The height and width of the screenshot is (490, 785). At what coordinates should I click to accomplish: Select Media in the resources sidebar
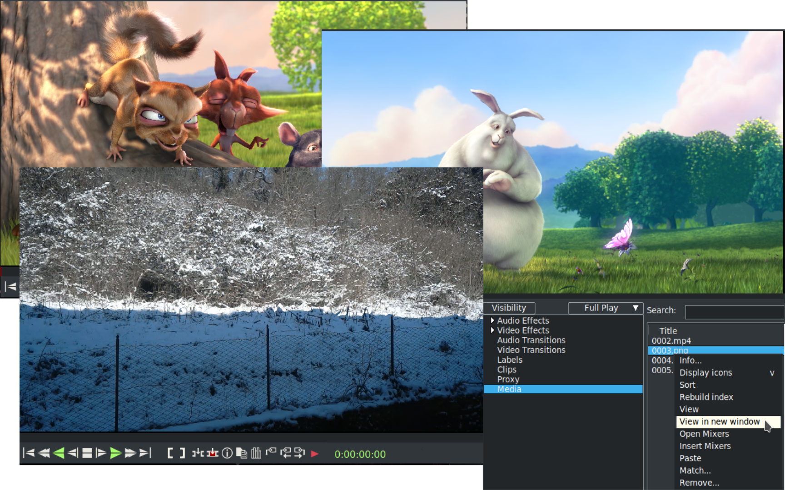tap(510, 389)
